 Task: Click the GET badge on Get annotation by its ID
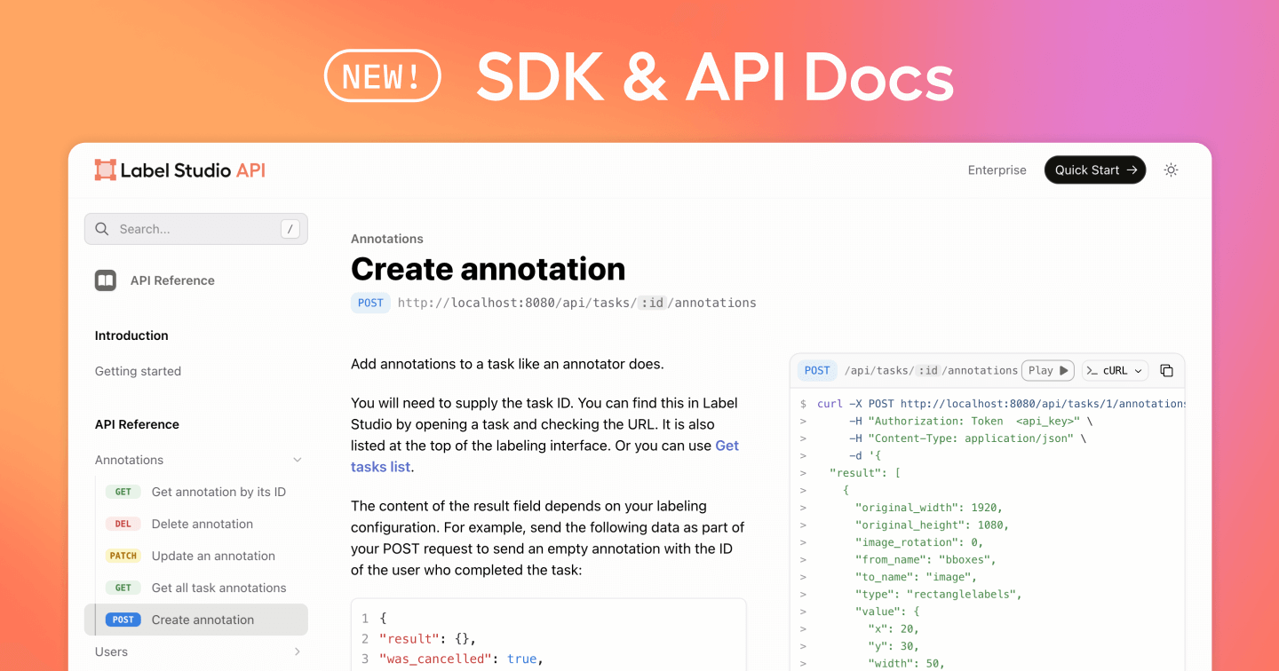[x=123, y=491]
